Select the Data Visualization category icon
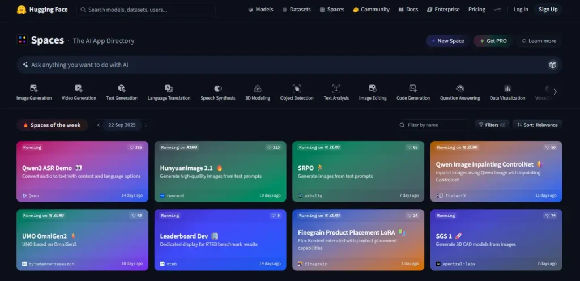This screenshot has height=281, width=580. pos(507,88)
